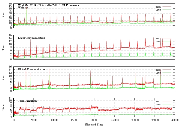Click the y-axis tick '11' on Task Execution plot
180x126 pixels.
coord(10,98)
